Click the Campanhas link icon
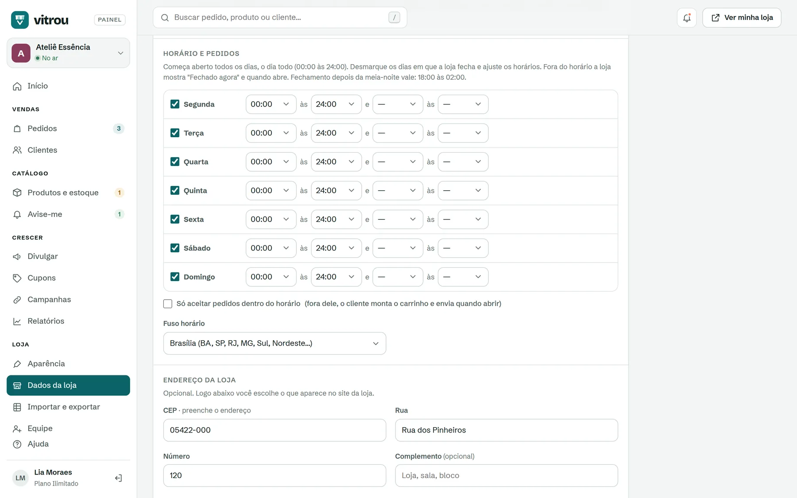The height and width of the screenshot is (498, 797). coord(17,300)
